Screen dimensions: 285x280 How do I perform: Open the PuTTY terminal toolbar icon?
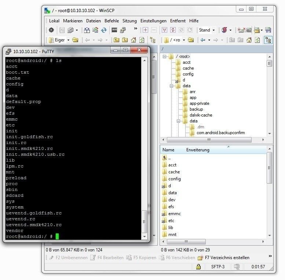pos(123,30)
